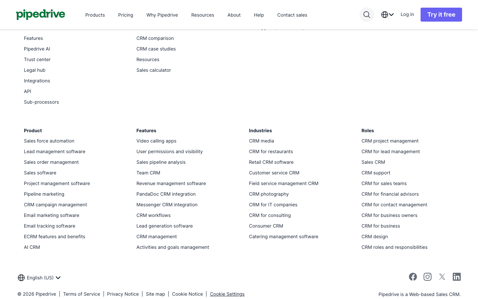478x299 pixels.
Task: Open the Products menu
Action: coord(95,15)
